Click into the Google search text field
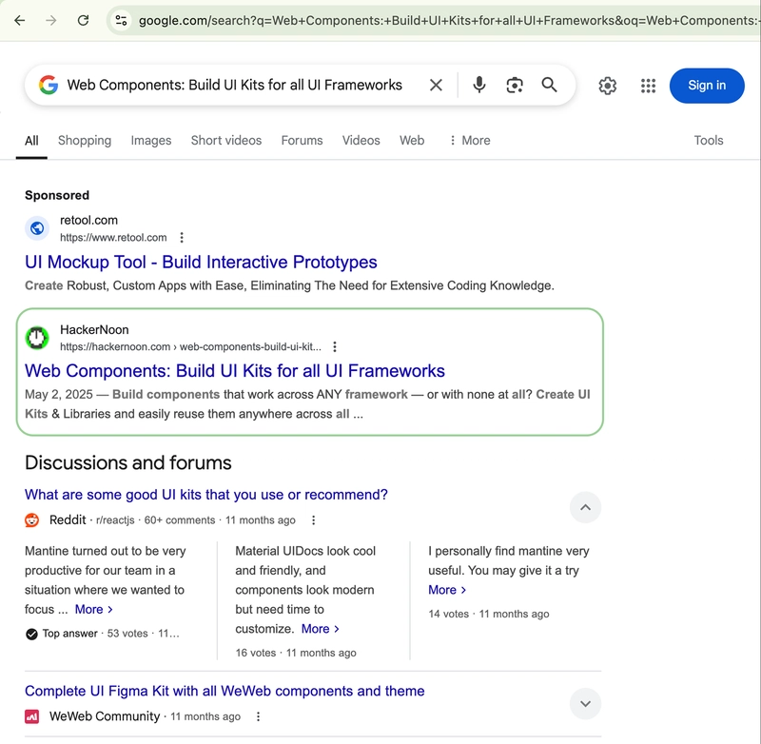 (x=234, y=85)
